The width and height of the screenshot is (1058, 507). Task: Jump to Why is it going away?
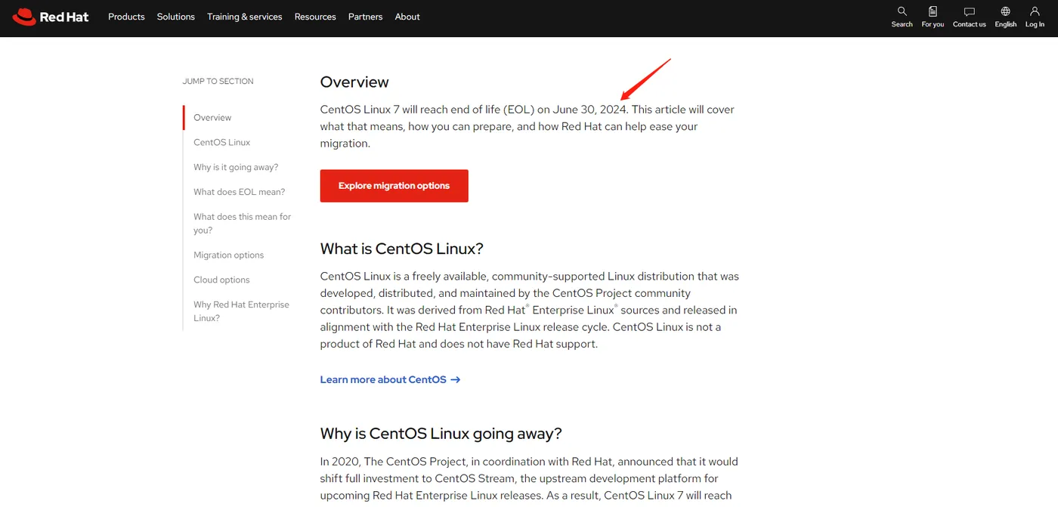[x=236, y=167]
